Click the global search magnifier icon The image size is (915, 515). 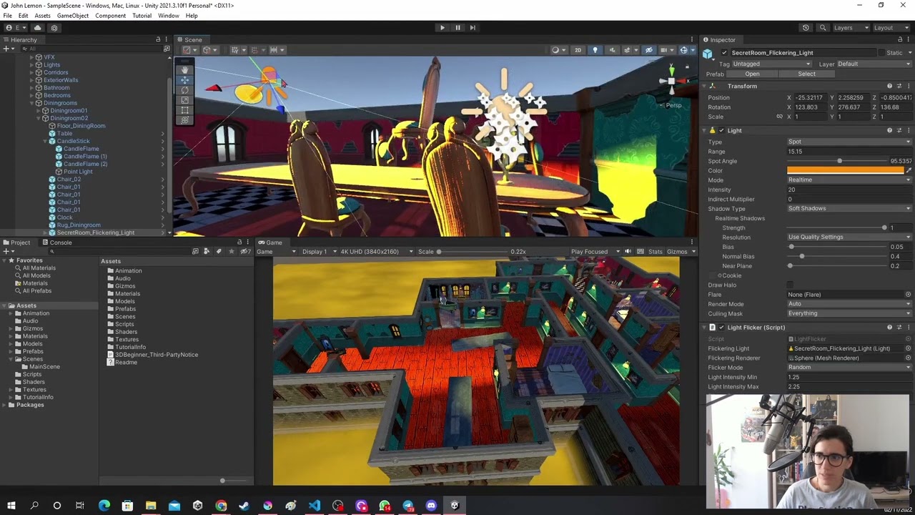[823, 28]
